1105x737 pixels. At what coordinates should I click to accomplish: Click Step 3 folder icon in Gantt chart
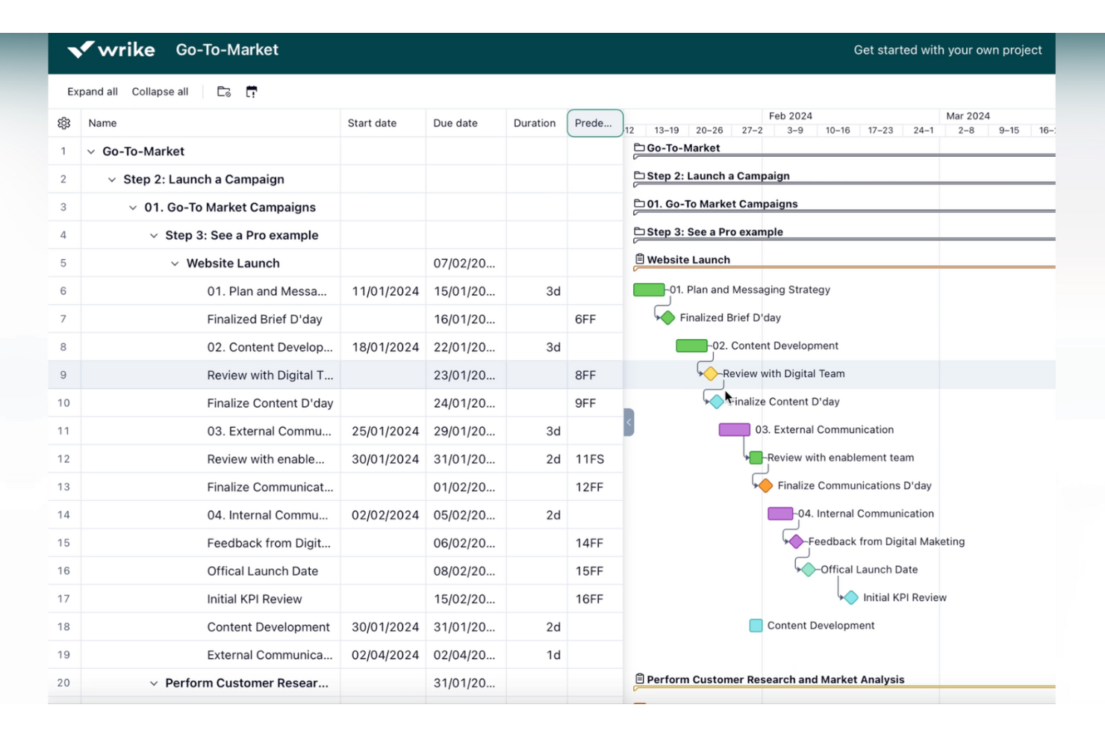click(639, 231)
